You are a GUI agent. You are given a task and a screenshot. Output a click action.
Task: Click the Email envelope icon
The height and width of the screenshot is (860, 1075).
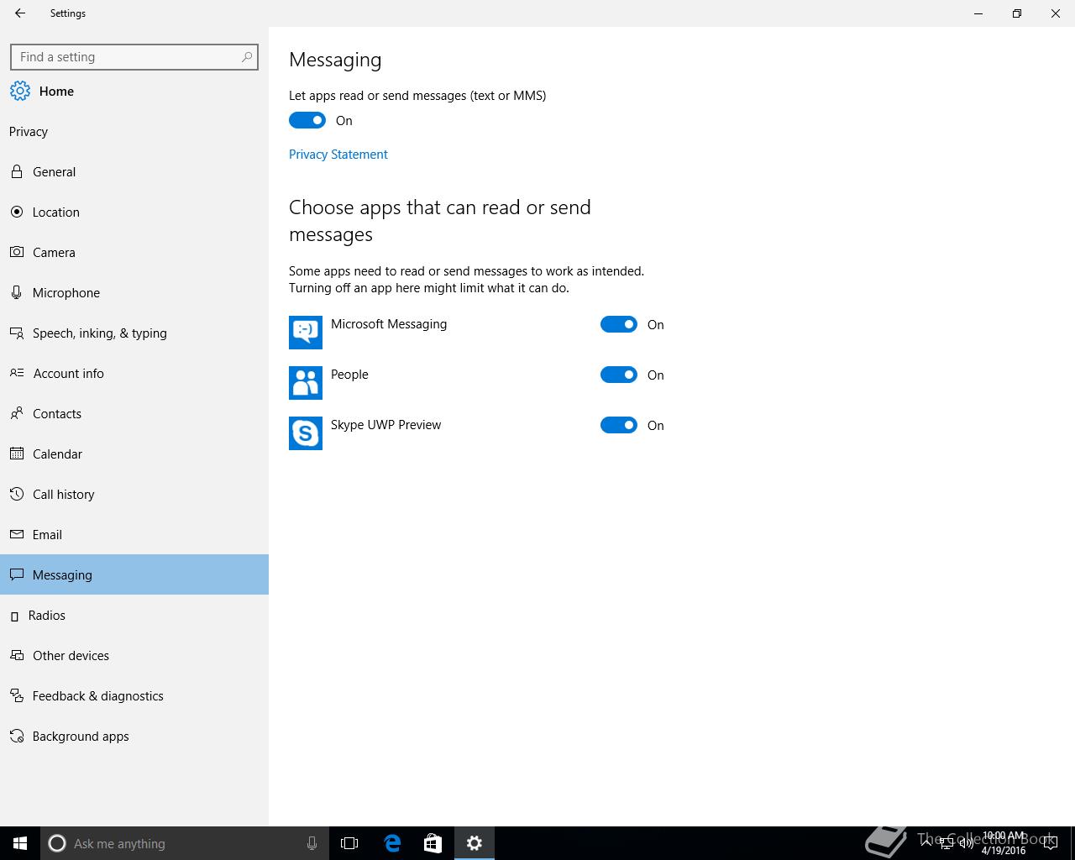pos(16,534)
